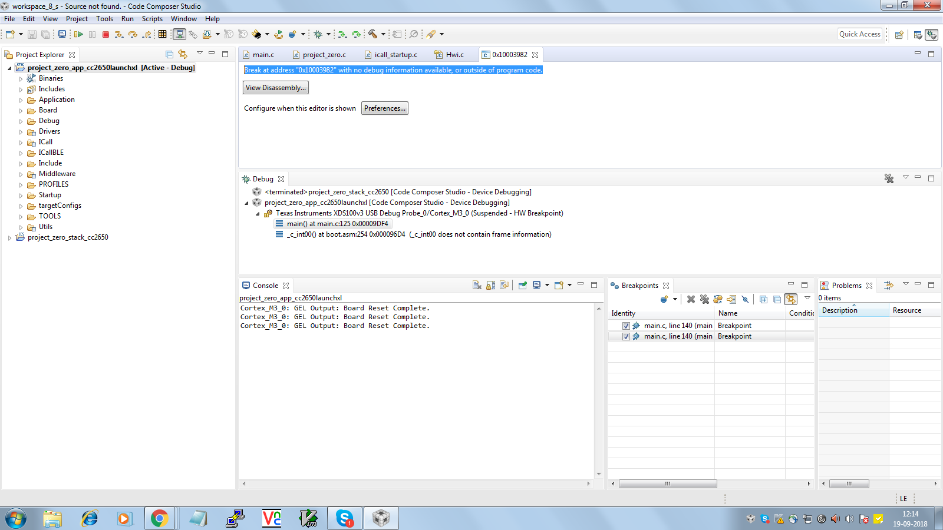Click Clear Console icon
This screenshot has height=530, width=943.
click(x=477, y=285)
